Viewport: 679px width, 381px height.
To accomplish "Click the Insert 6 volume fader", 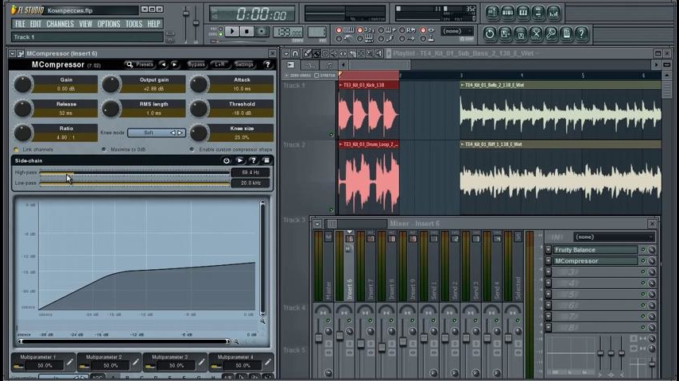I will coord(339,335).
